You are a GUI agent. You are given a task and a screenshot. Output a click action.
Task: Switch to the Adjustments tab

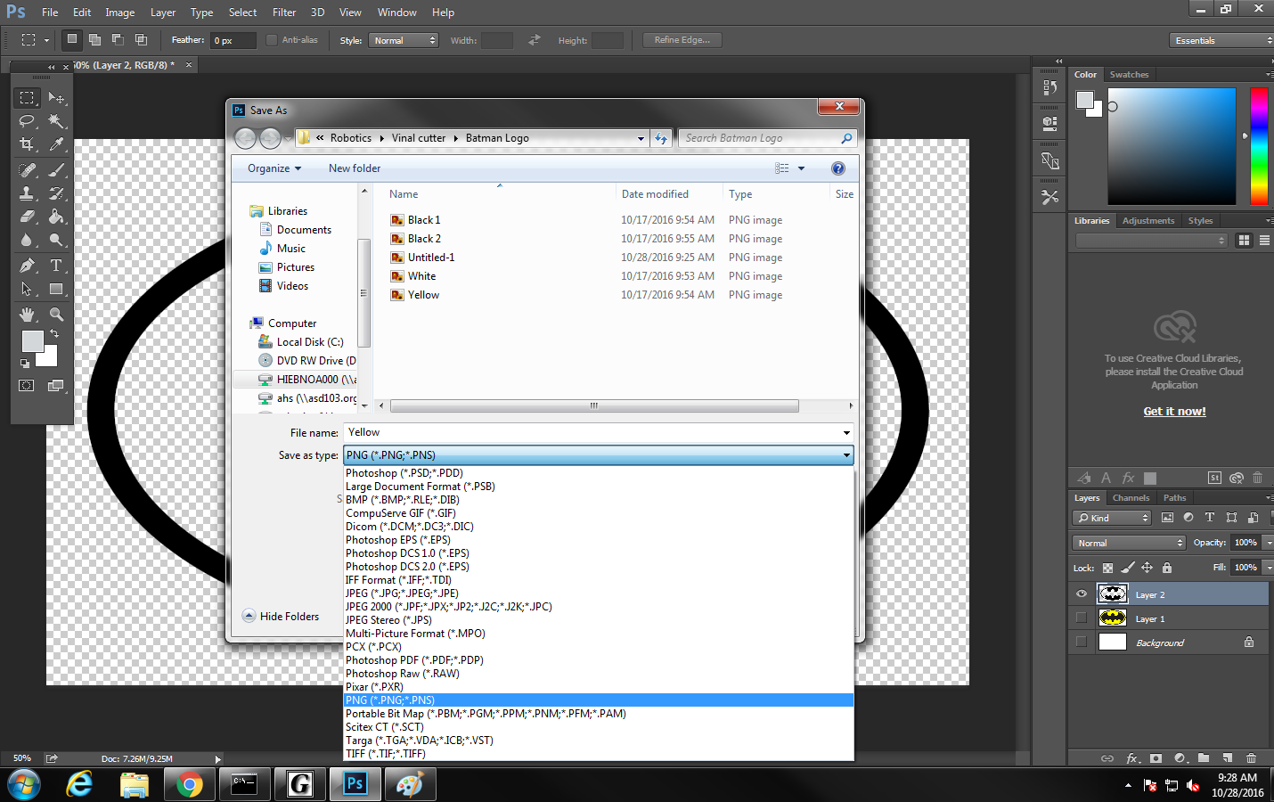[1148, 221]
